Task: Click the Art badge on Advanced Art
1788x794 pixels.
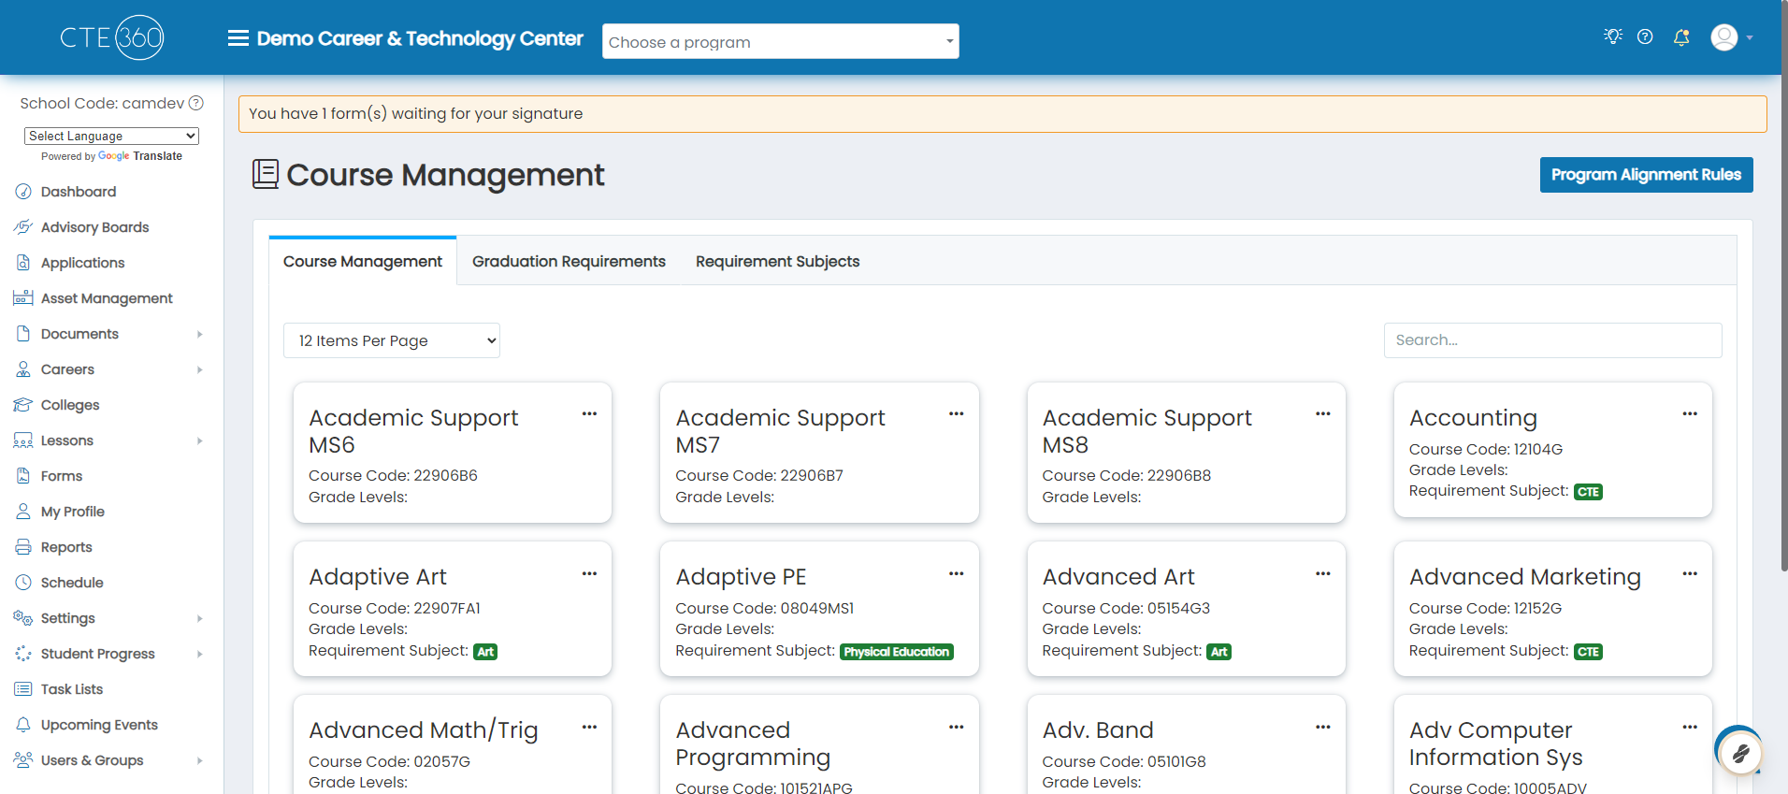Action: [x=1218, y=652]
